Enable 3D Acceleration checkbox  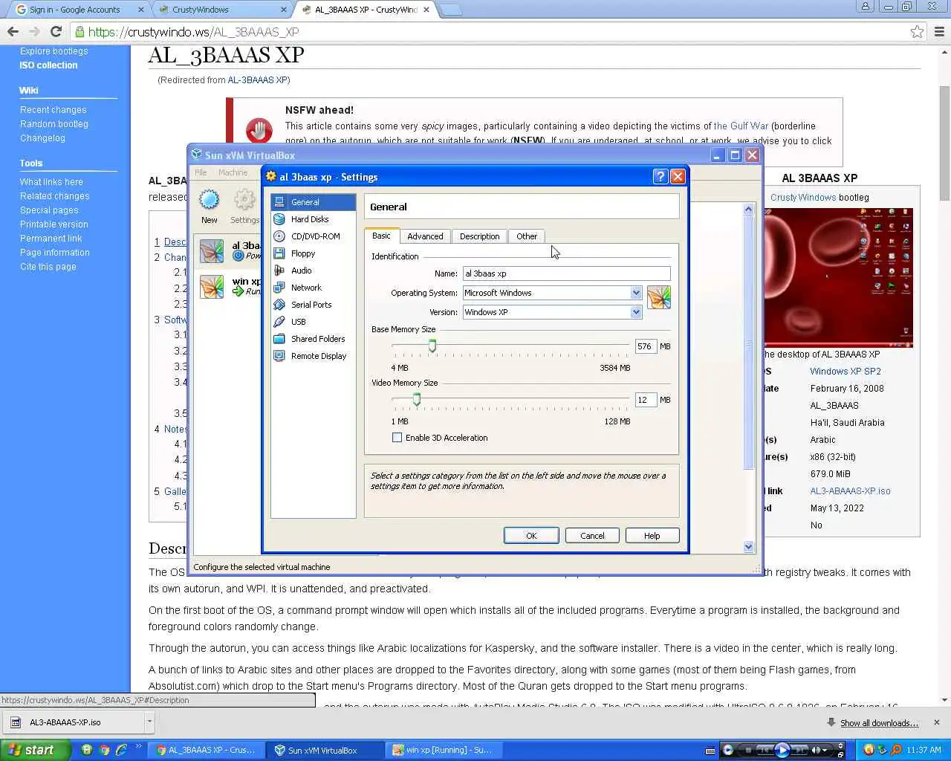pos(397,438)
